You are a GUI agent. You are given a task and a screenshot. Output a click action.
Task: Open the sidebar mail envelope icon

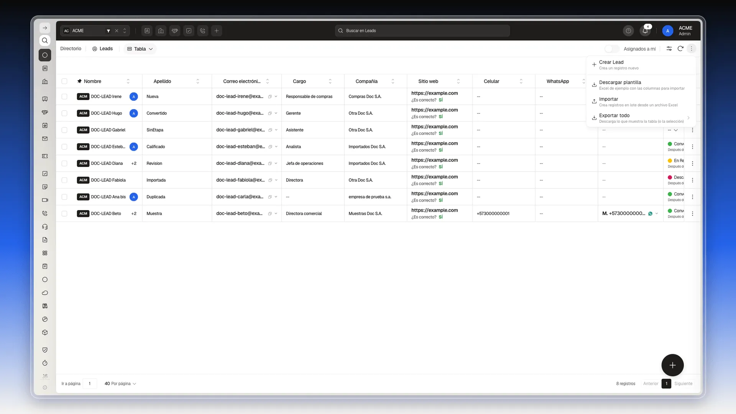coord(45,139)
